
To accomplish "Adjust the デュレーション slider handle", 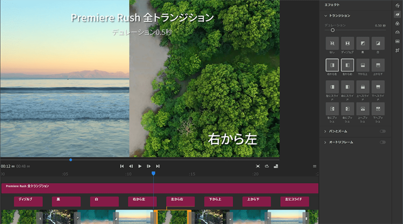I will (x=332, y=30).
